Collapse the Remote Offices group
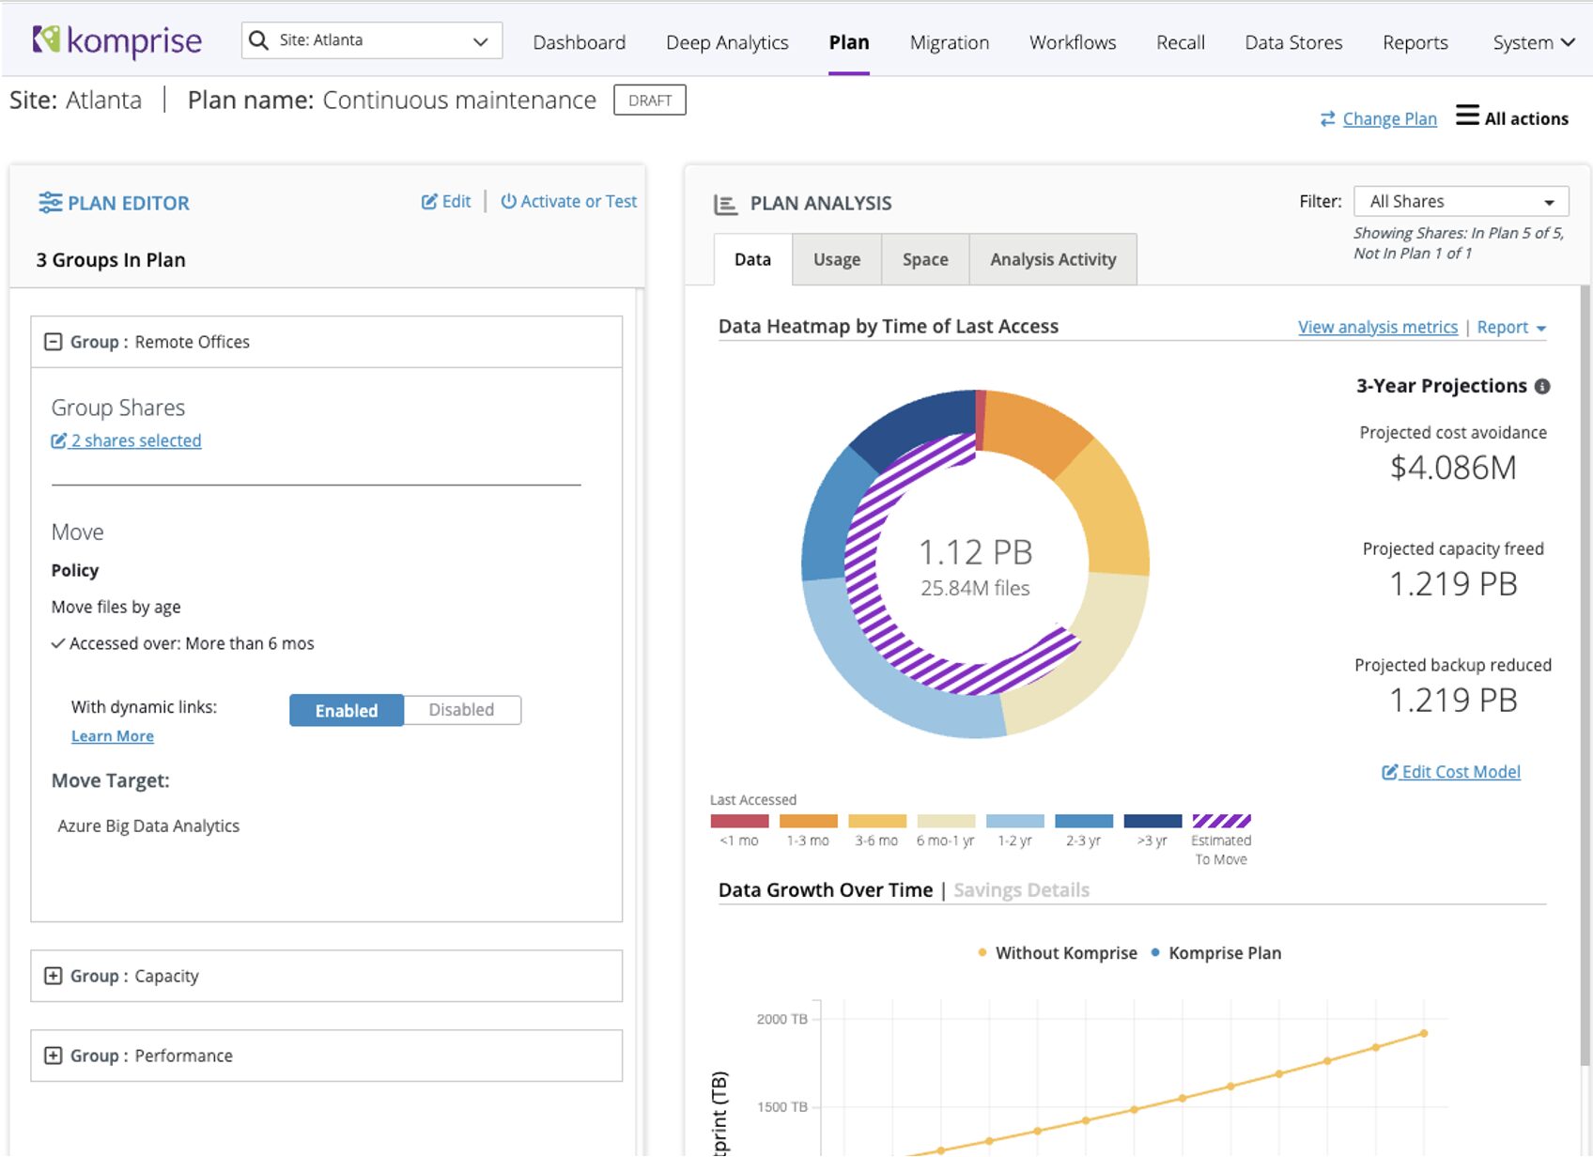1593x1157 pixels. pos(54,342)
